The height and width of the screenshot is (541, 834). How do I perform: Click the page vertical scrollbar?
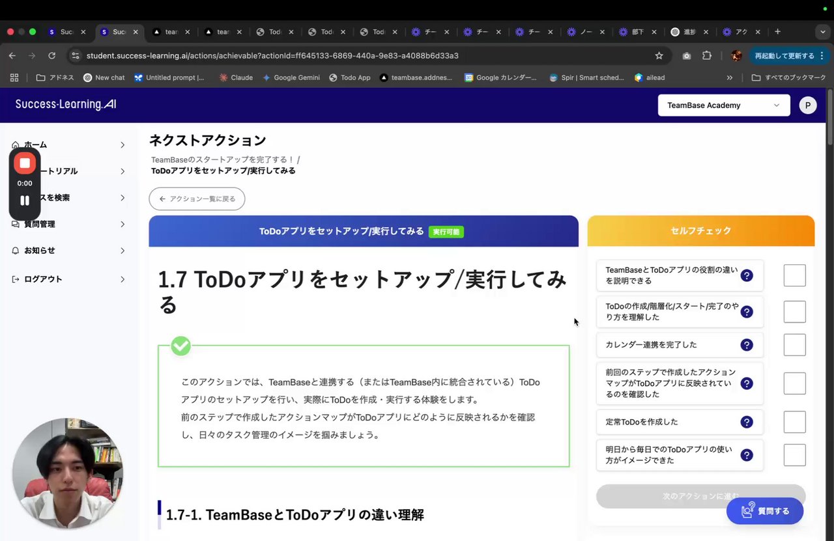829,117
